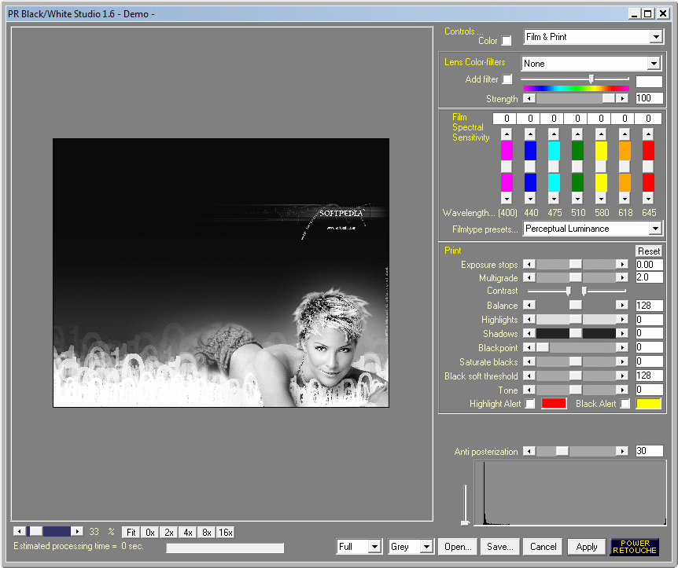Increase Highlights with right arrow
The width and height of the screenshot is (678, 568).
pos(622,320)
